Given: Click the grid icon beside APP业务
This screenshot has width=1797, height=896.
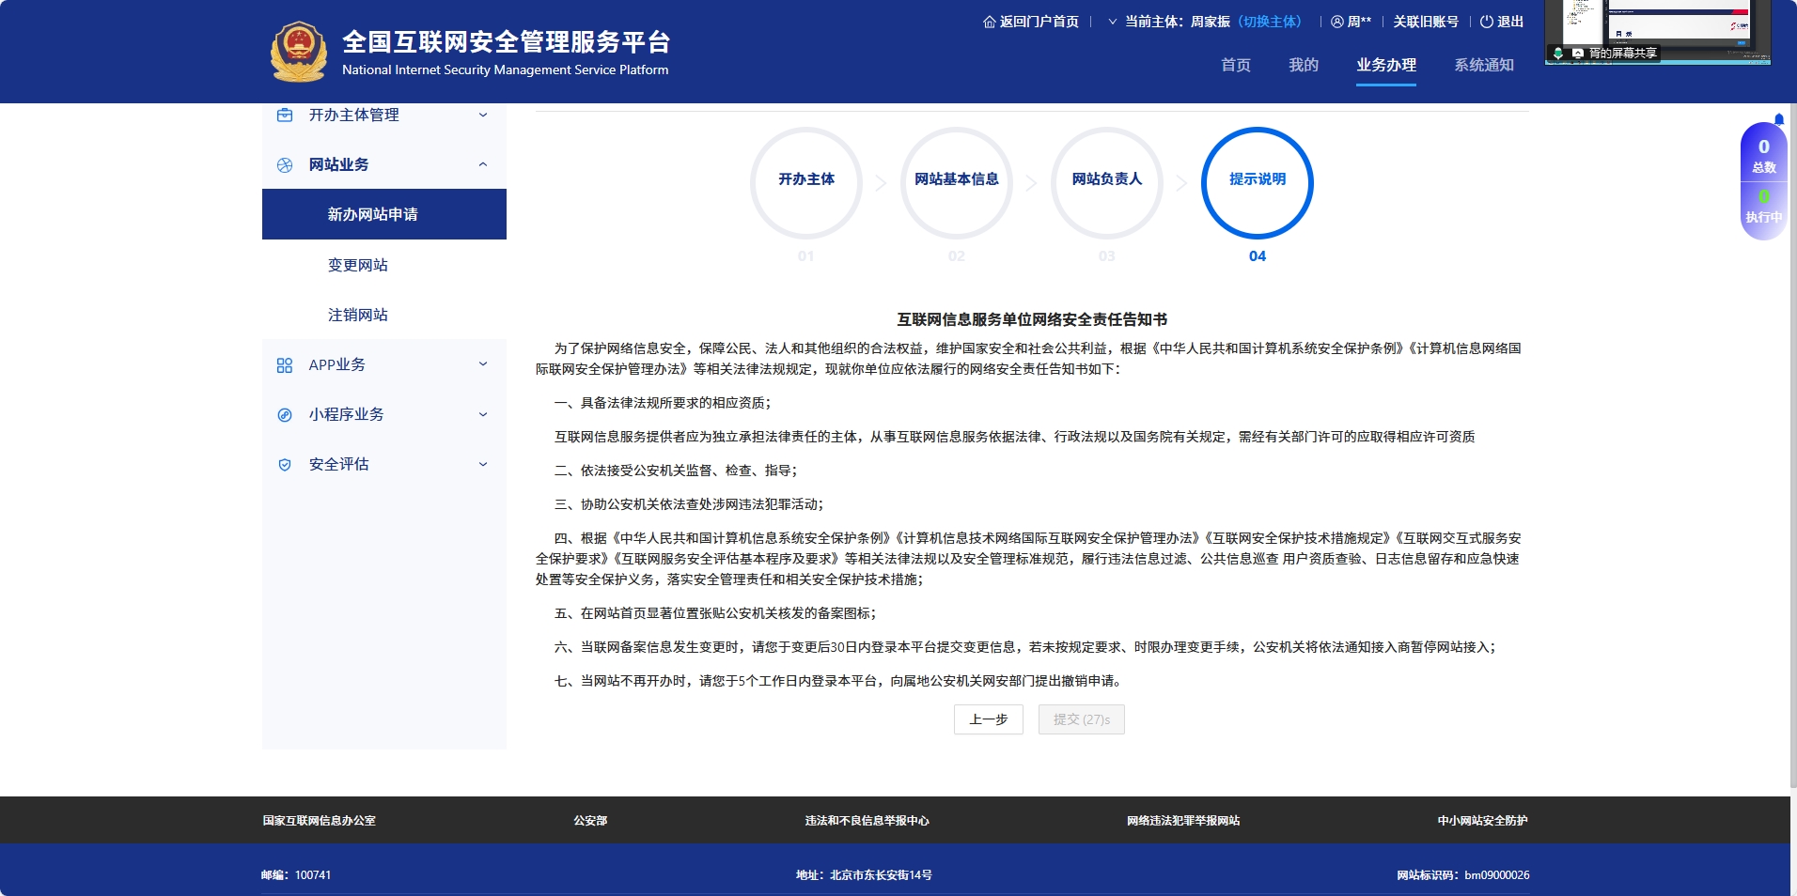Looking at the screenshot, I should 285,365.
